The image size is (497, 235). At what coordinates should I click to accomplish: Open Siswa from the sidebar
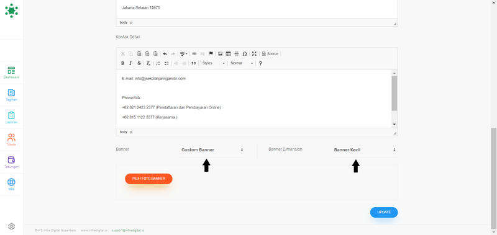click(x=11, y=140)
